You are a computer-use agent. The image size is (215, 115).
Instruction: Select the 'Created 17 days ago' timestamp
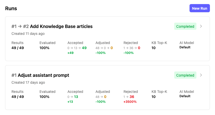click(x=28, y=82)
